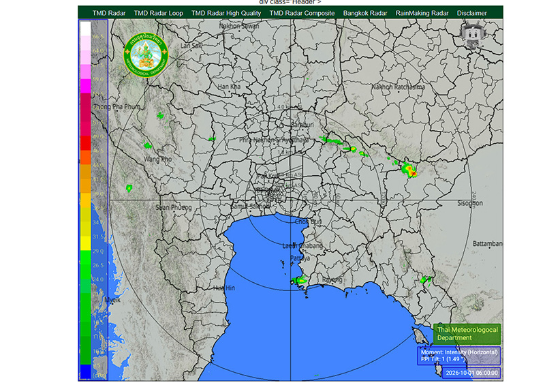Click the Phra Nakhon Si Ayutthaya label

274,140
